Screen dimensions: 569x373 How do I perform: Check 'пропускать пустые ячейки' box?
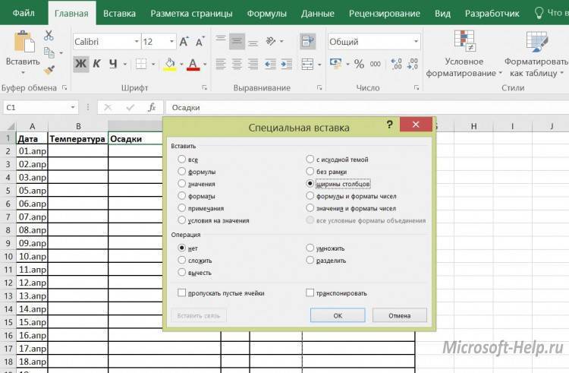coord(181,292)
